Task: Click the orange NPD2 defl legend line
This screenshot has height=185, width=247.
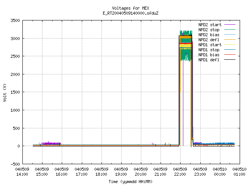Action: pyautogui.click(x=230, y=40)
